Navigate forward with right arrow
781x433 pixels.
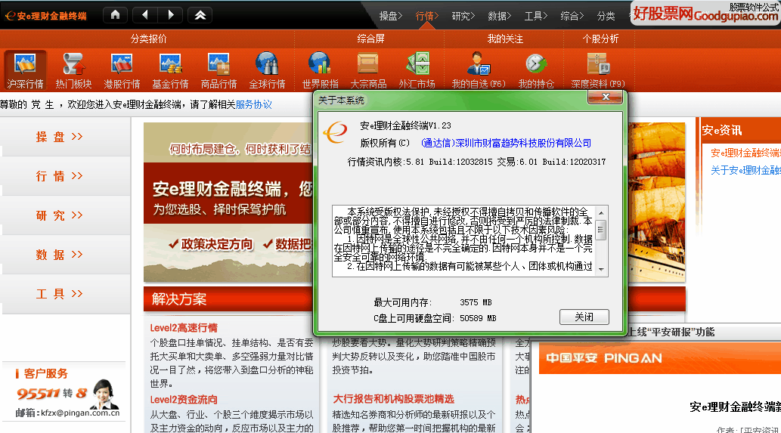point(170,15)
